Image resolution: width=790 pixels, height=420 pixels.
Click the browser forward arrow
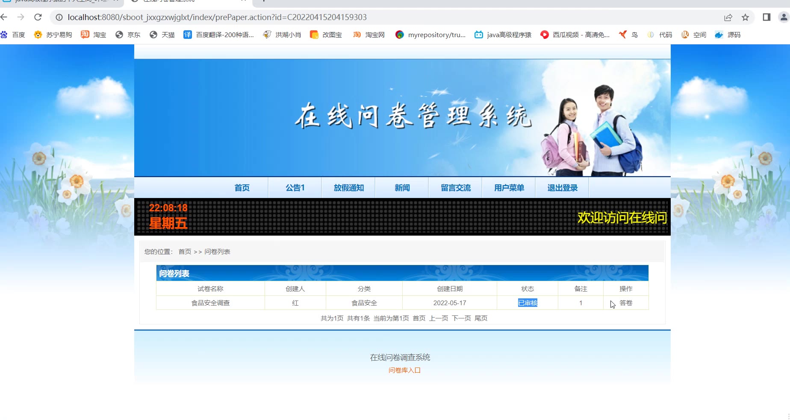21,17
